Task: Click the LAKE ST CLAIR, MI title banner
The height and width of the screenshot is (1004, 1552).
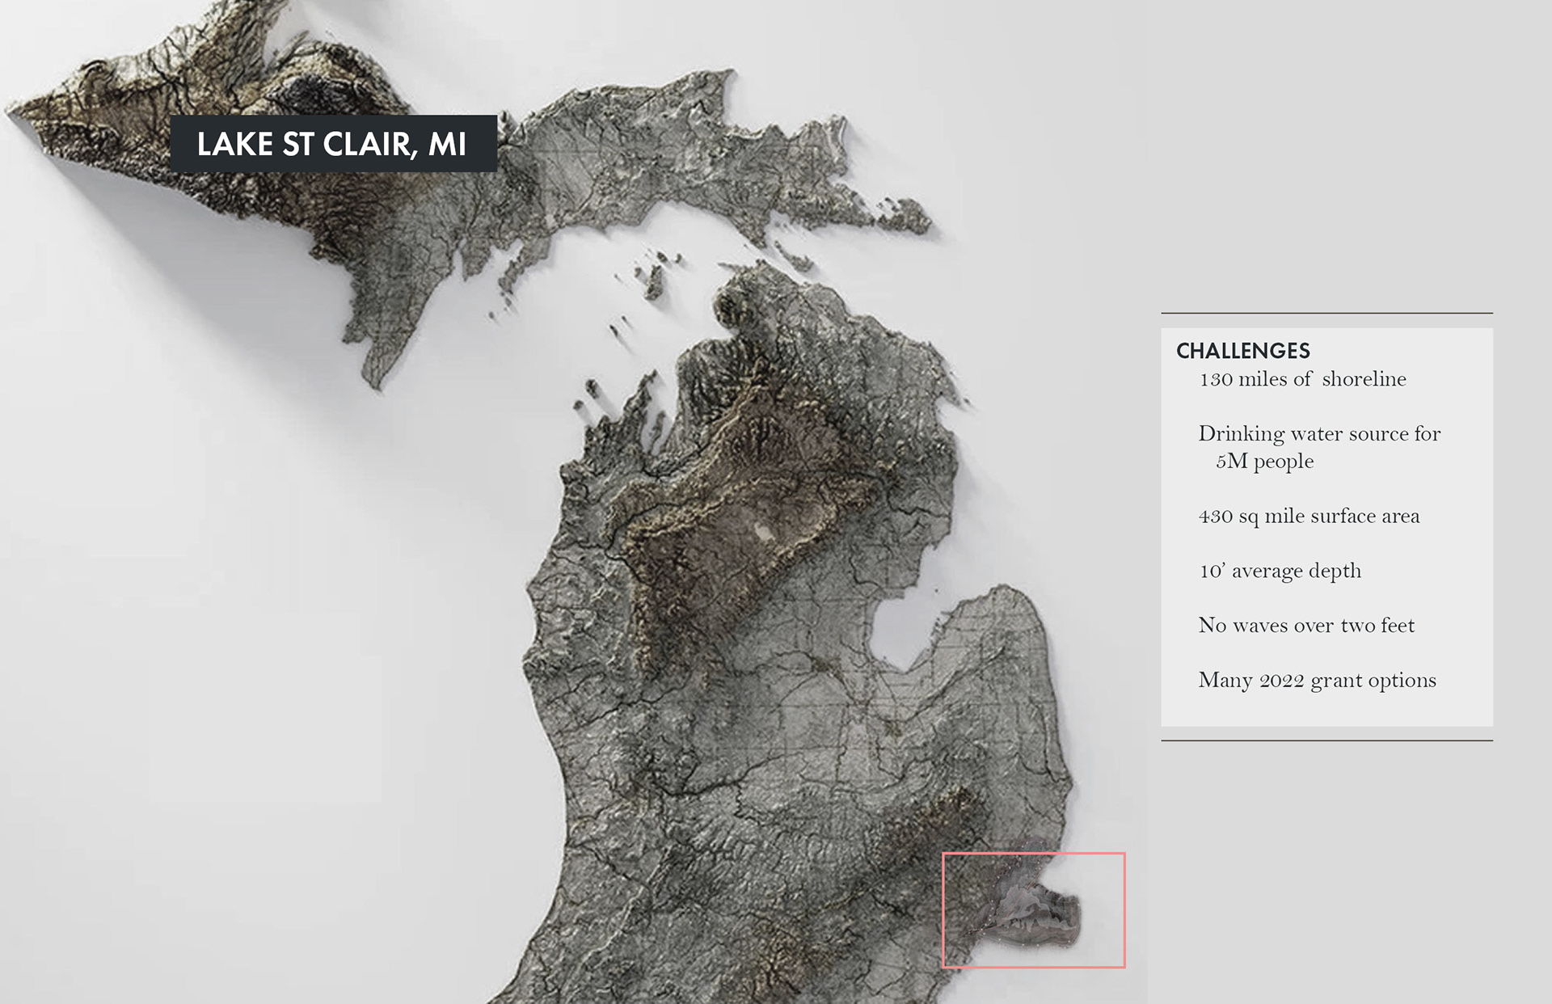Action: point(333,144)
